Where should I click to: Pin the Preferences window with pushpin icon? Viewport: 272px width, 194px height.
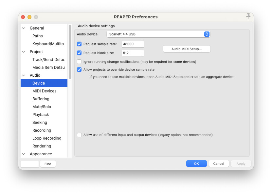coord(248,16)
